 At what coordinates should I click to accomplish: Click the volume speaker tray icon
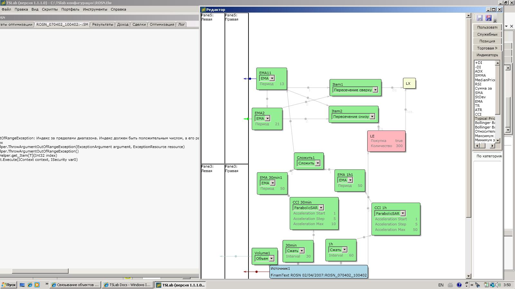click(x=498, y=285)
